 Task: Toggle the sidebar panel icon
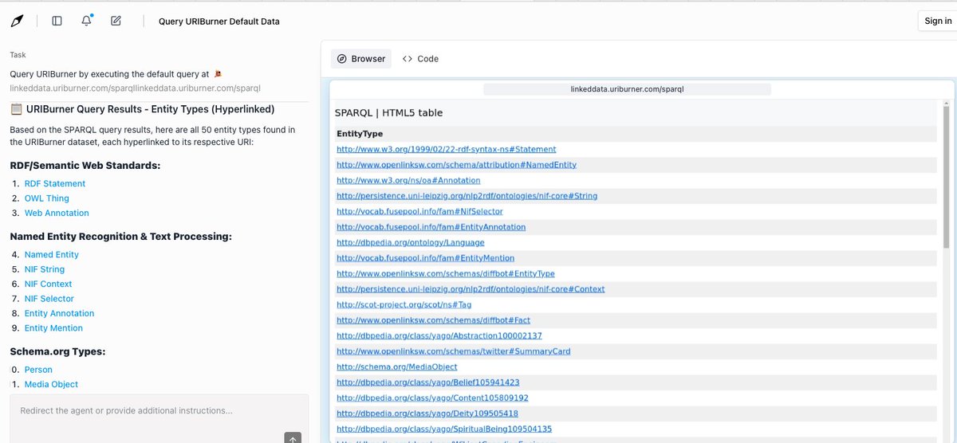pos(57,21)
